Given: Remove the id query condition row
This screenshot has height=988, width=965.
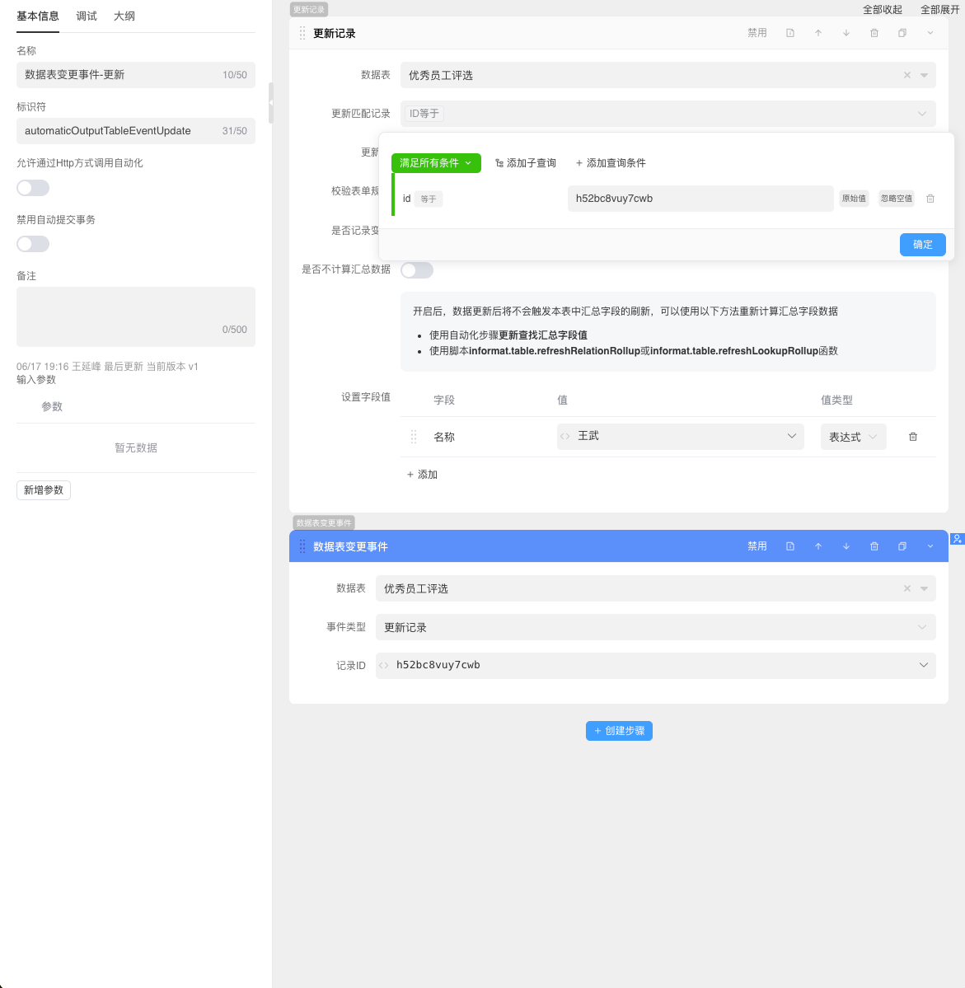Looking at the screenshot, I should (x=930, y=199).
